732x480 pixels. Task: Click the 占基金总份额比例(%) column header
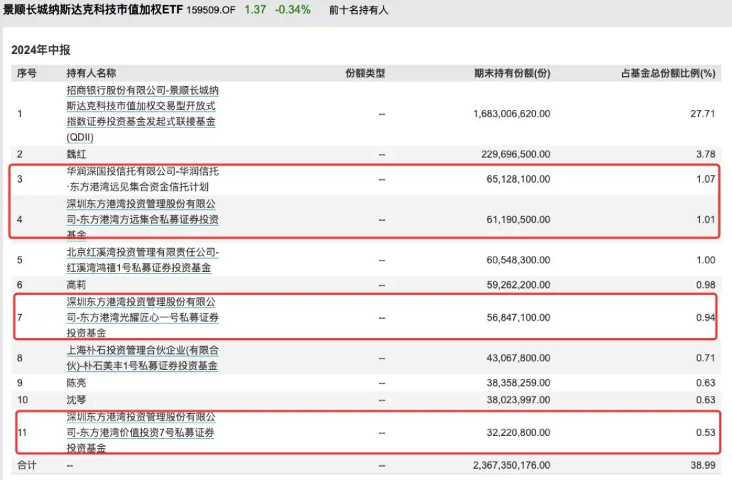pos(668,73)
